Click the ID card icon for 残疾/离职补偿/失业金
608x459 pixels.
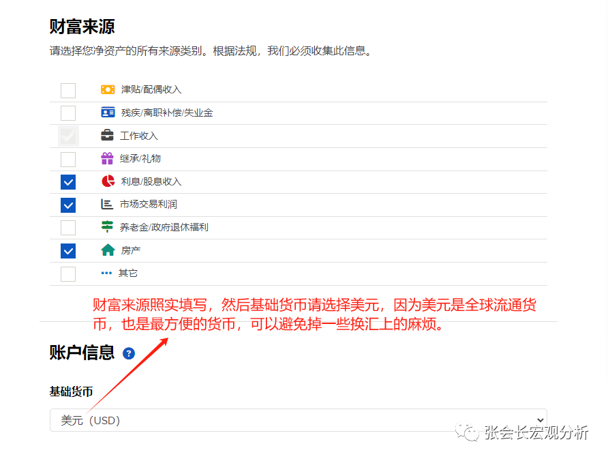[108, 113]
